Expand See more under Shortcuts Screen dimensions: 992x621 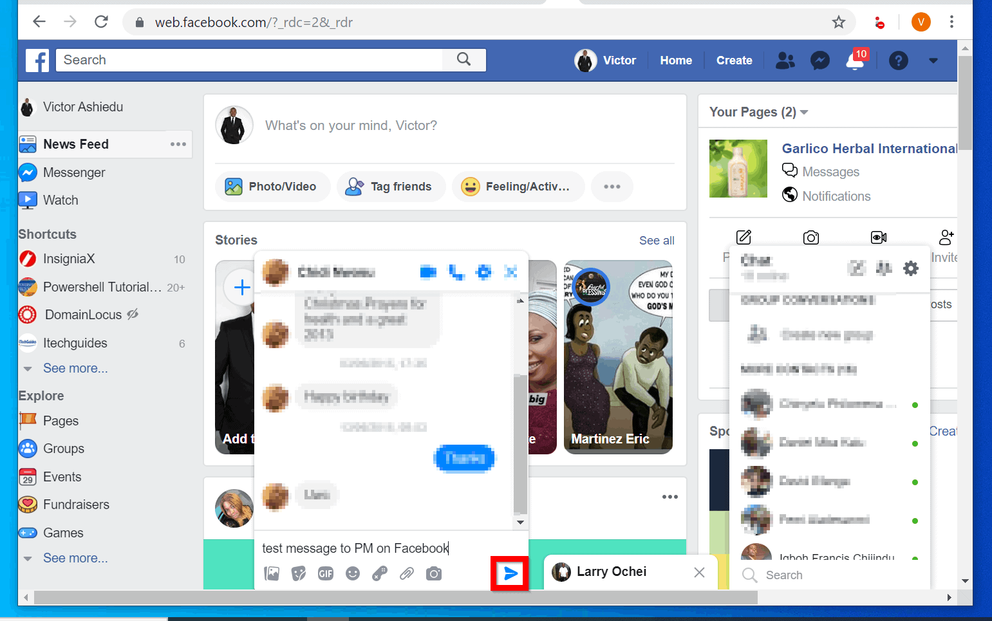(75, 367)
